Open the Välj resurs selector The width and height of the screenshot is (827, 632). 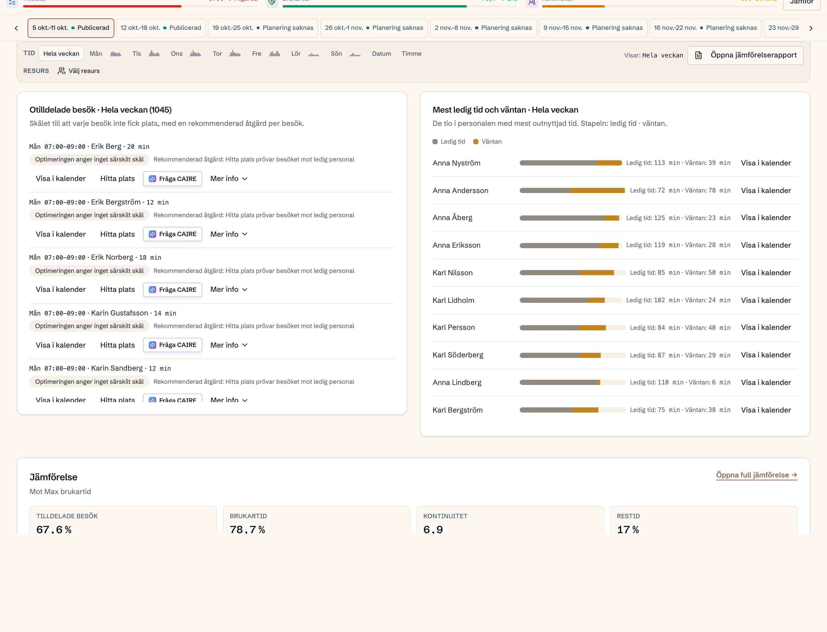(x=79, y=71)
